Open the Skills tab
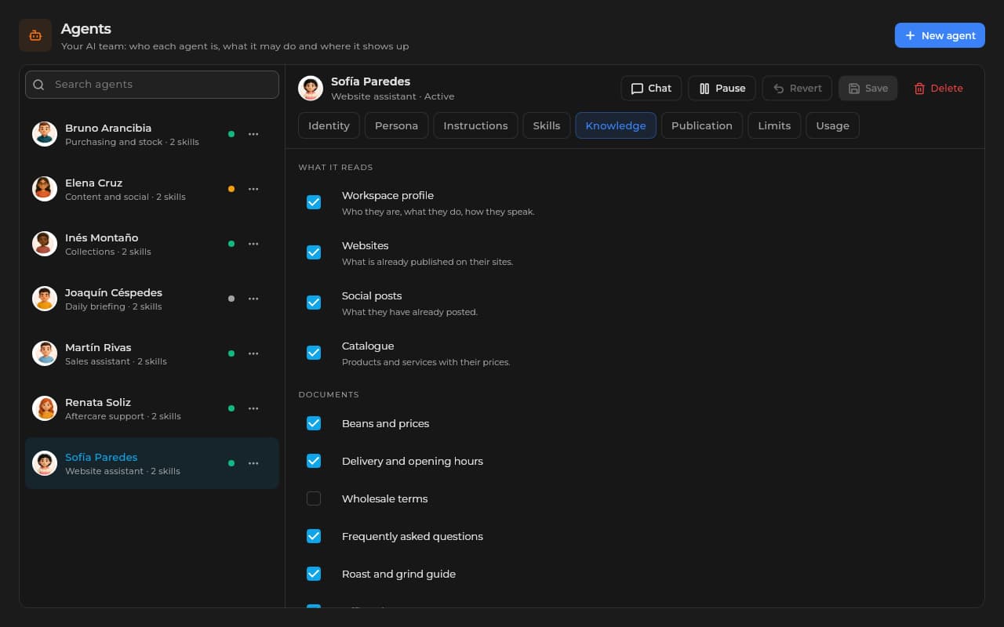1004x627 pixels. (x=547, y=125)
